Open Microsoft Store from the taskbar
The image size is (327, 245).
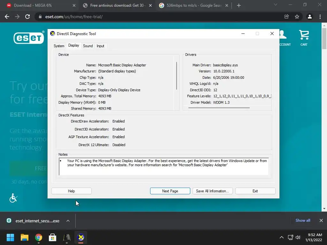coord(53,237)
